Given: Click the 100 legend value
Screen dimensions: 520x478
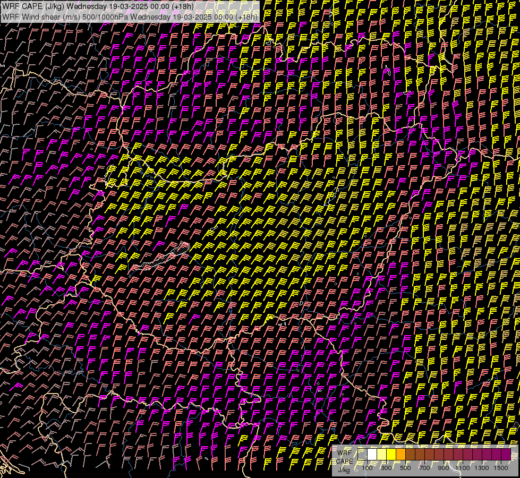Looking at the screenshot, I should tap(367, 468).
